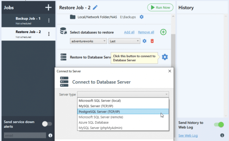Image resolution: width=229 pixels, height=141 pixels.
Task: Select Microsoft SQL Server (remote) option
Action: 123,117
